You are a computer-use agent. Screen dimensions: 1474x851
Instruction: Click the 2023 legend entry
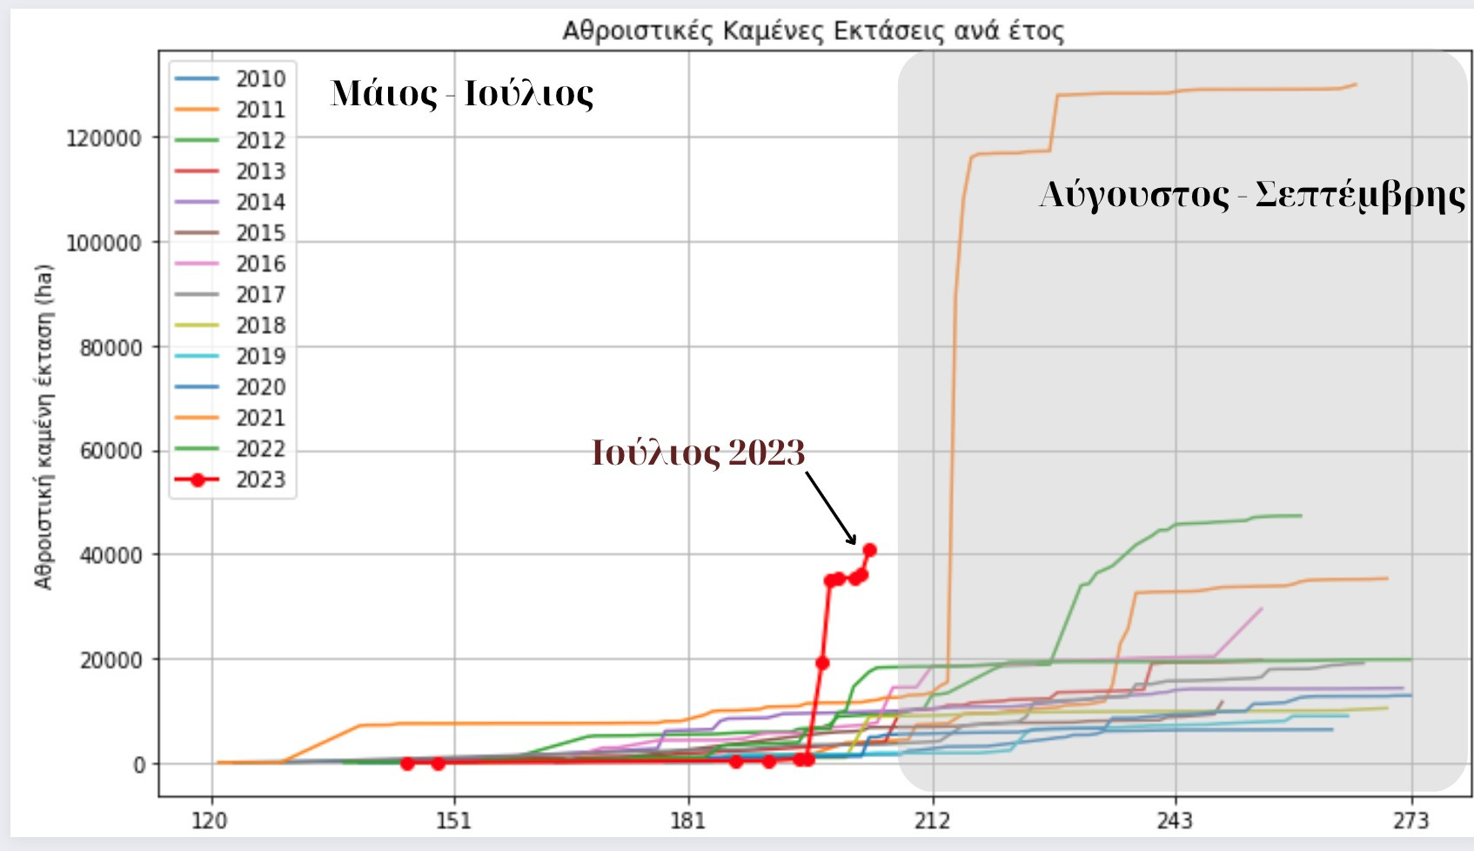(x=231, y=479)
